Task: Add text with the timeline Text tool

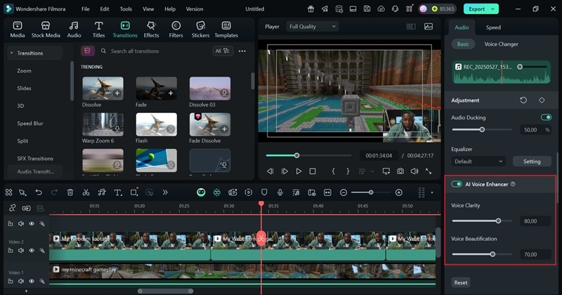Action: tap(117, 192)
